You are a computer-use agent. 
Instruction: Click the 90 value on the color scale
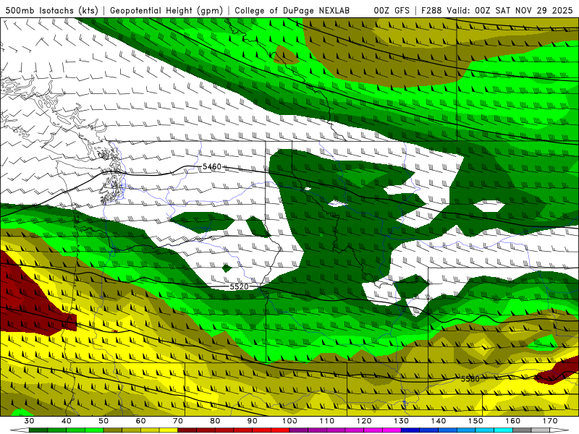point(253,421)
